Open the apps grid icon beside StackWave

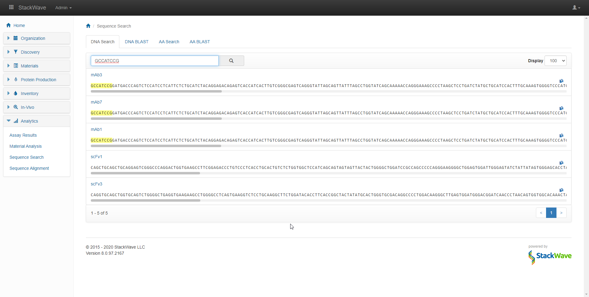[11, 7]
